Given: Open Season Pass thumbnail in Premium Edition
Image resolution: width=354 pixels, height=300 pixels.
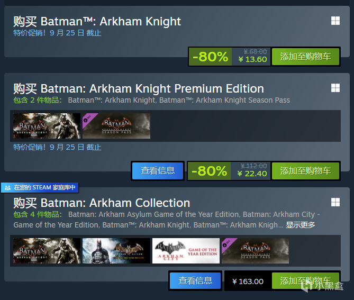Looking at the screenshot, I should point(116,126).
